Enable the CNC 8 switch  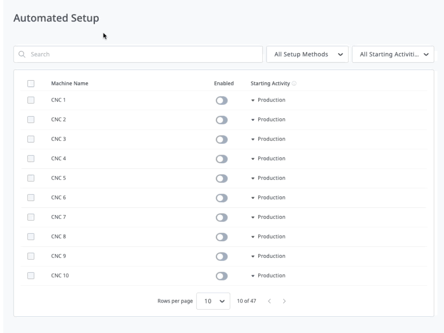(x=221, y=236)
